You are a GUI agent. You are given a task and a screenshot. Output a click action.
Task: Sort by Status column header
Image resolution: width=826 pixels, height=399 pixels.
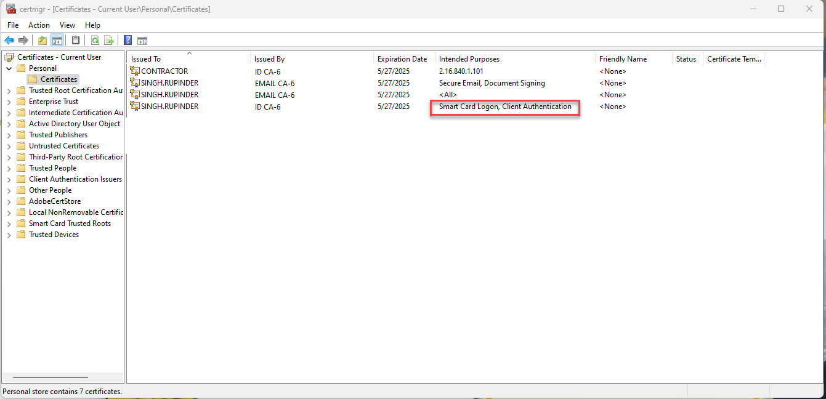[687, 59]
